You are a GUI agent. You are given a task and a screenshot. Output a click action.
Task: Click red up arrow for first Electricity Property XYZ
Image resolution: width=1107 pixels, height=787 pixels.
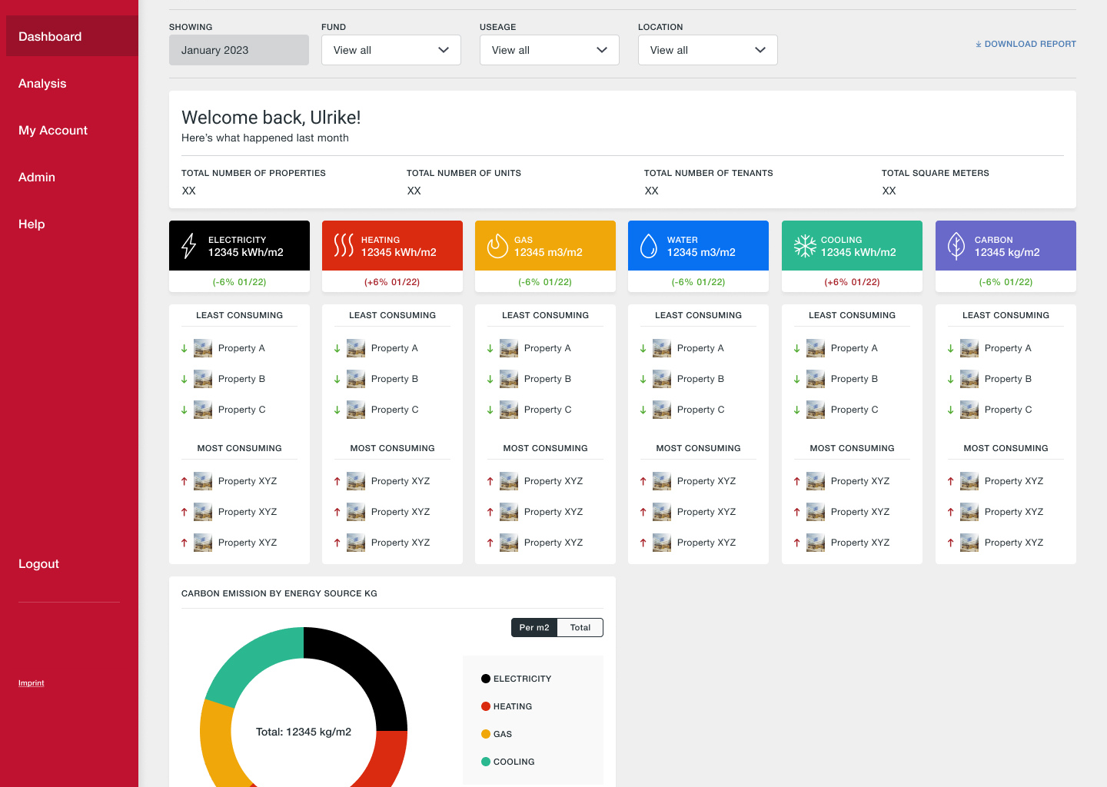click(x=184, y=481)
